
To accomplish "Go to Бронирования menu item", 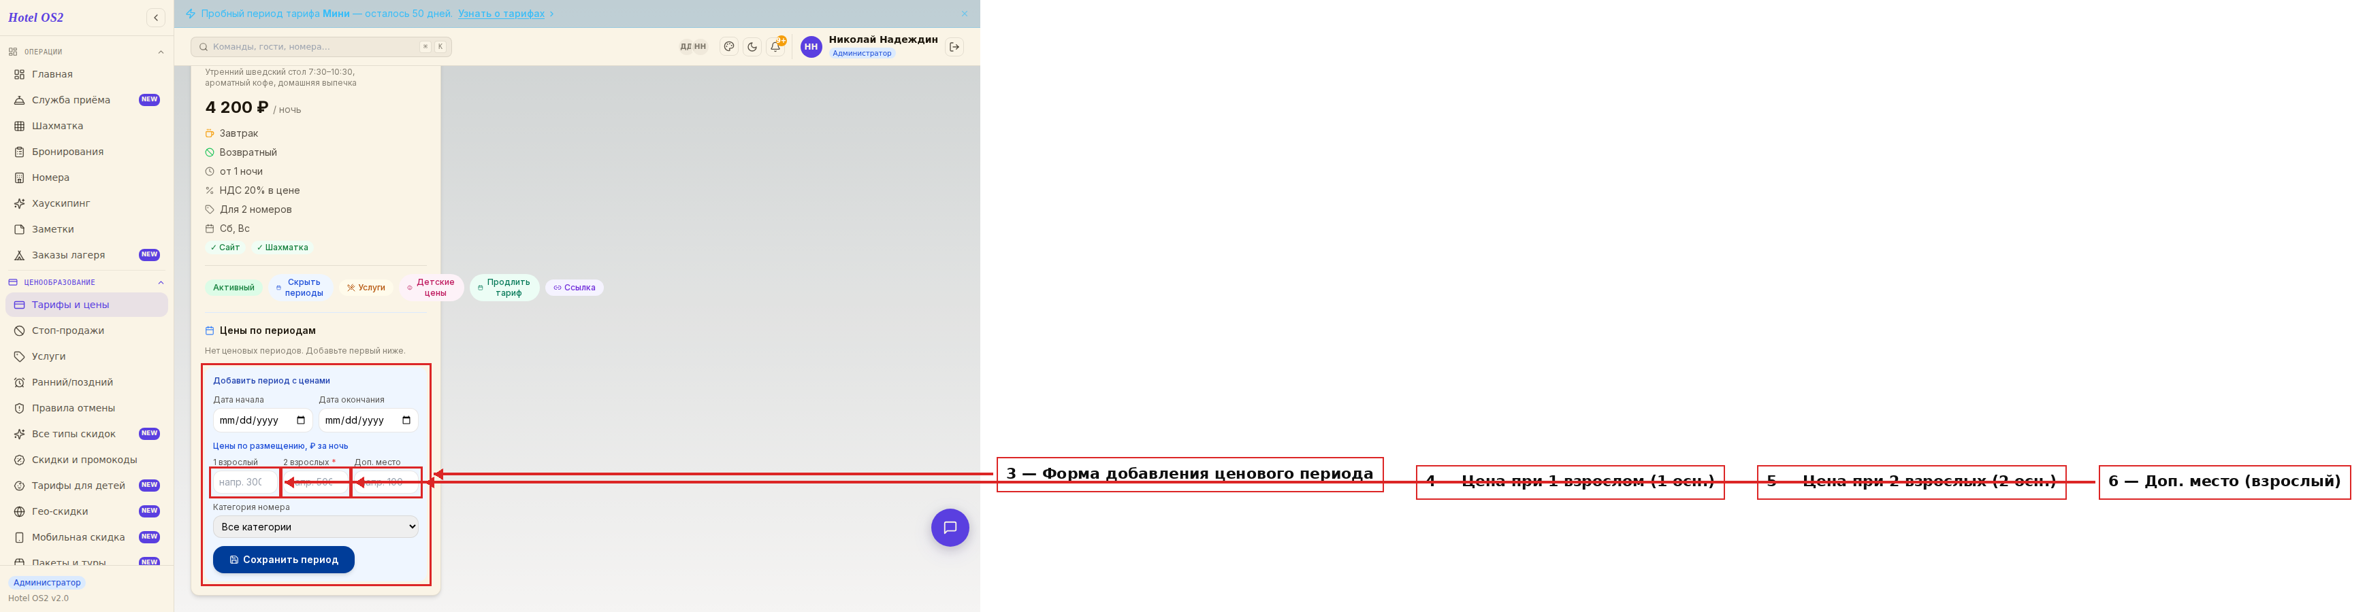I will coord(86,152).
